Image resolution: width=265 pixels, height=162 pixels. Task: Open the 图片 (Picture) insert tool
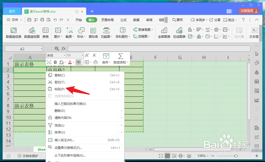58,33
